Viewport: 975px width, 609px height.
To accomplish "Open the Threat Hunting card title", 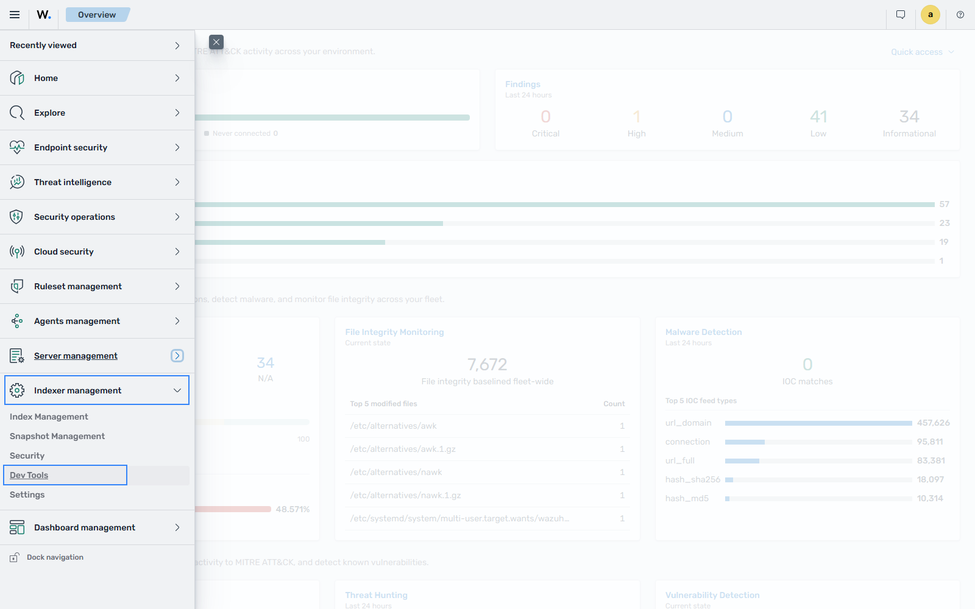I will coord(376,595).
